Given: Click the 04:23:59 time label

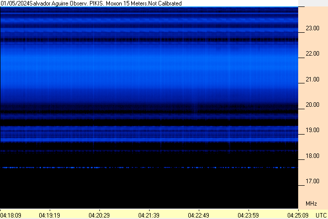Looking at the screenshot, I should [x=248, y=215].
